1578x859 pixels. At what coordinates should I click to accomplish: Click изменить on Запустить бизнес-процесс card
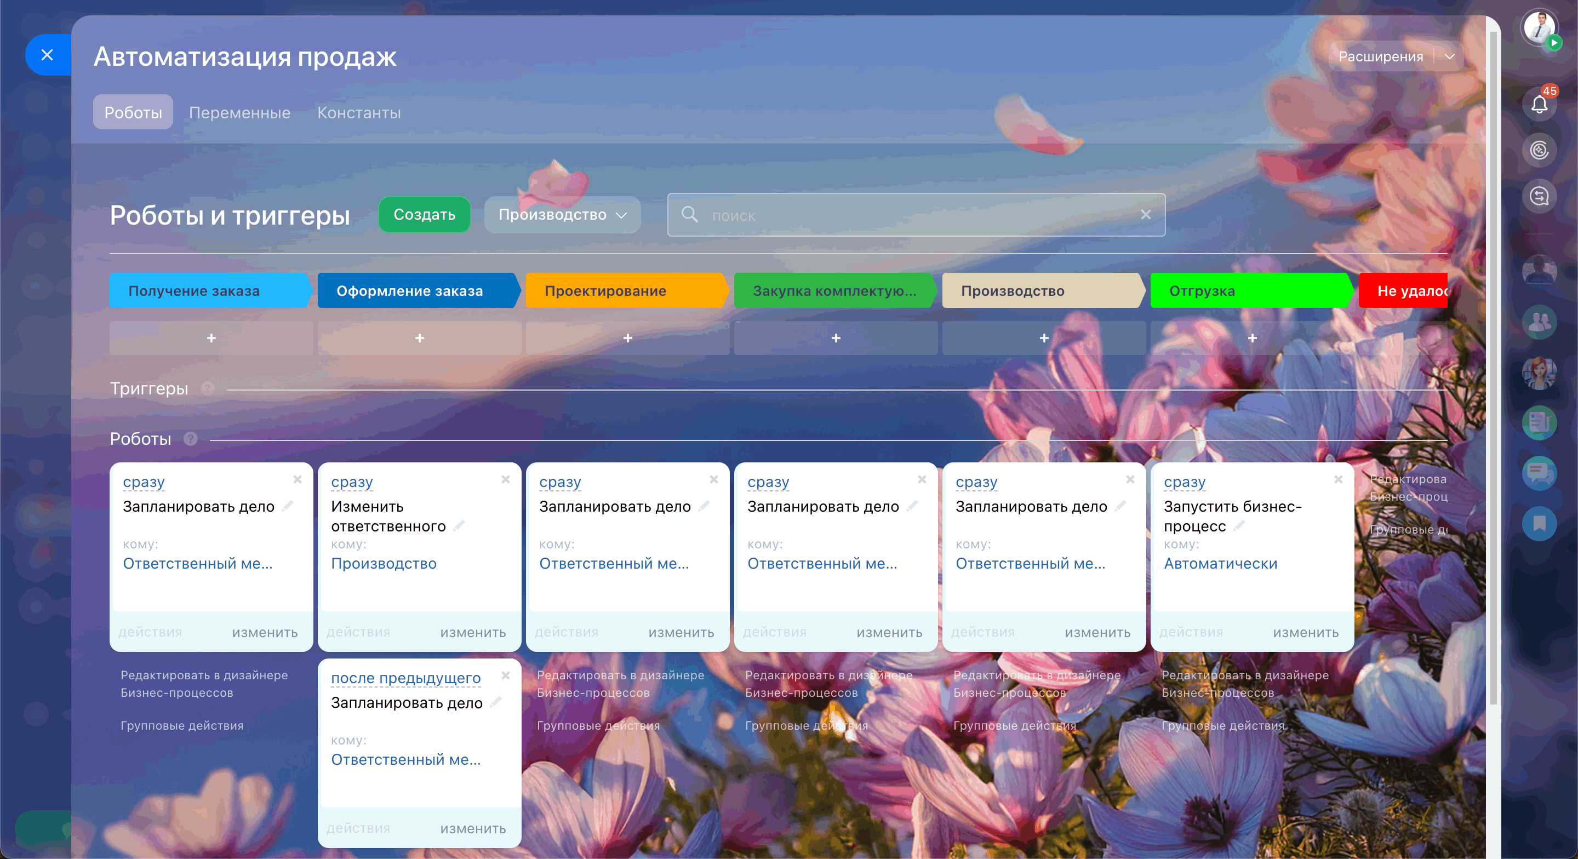point(1305,632)
